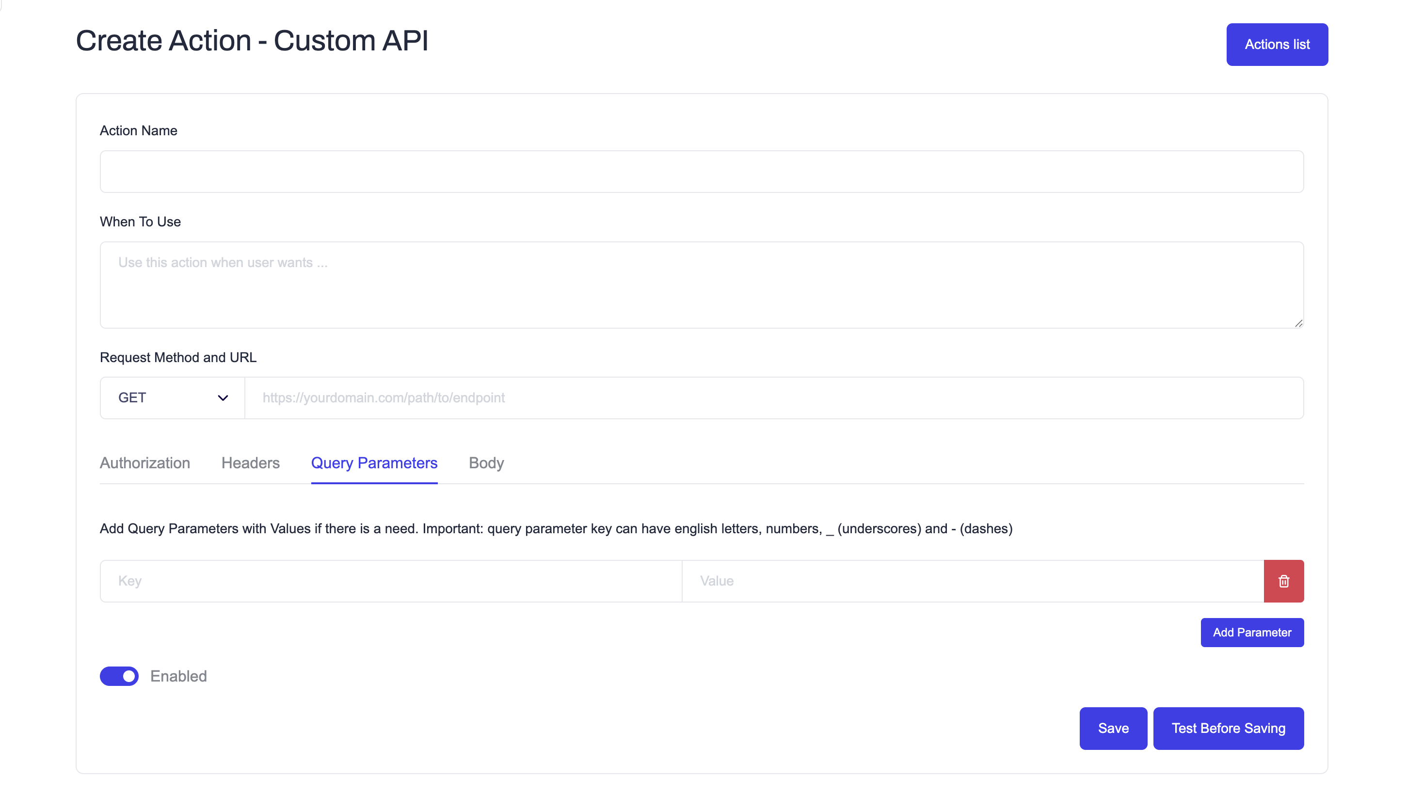Select the Query Parameters tab
1407x794 pixels.
tap(374, 463)
